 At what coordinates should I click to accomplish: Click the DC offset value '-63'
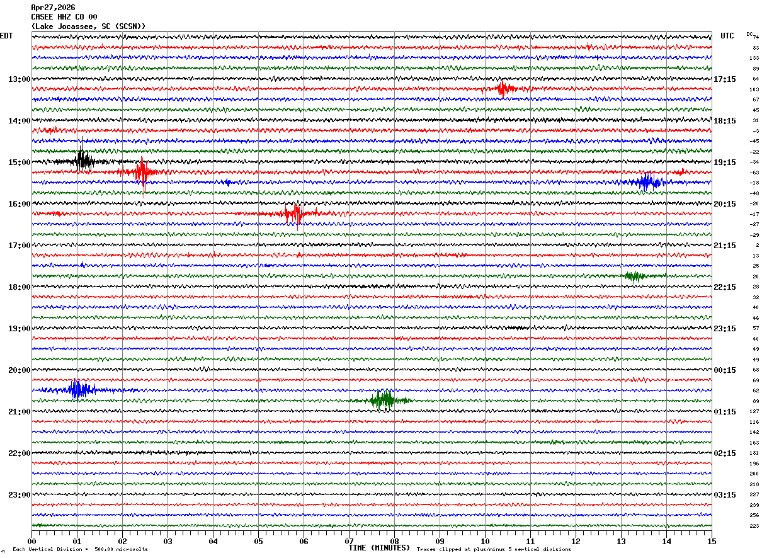pos(754,173)
